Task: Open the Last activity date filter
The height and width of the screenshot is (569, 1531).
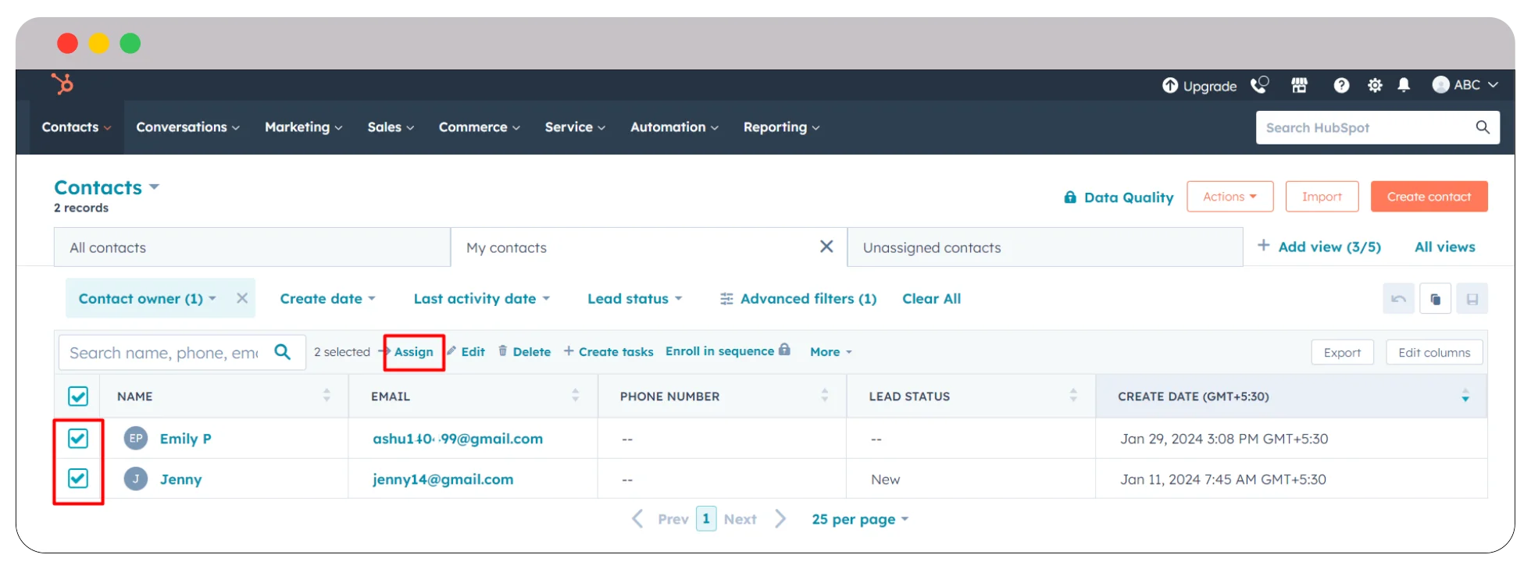Action: click(x=481, y=298)
